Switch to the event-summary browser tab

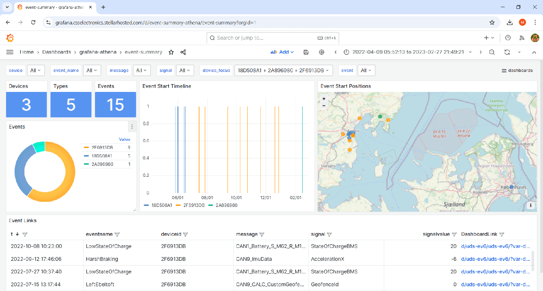point(55,7)
